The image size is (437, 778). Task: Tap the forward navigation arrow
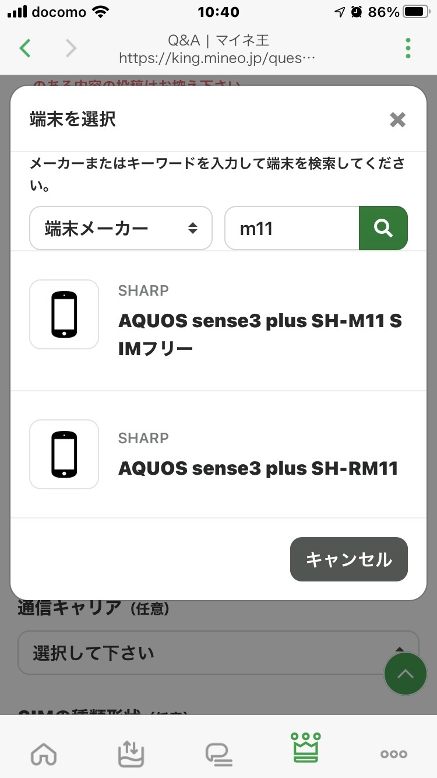coord(71,48)
